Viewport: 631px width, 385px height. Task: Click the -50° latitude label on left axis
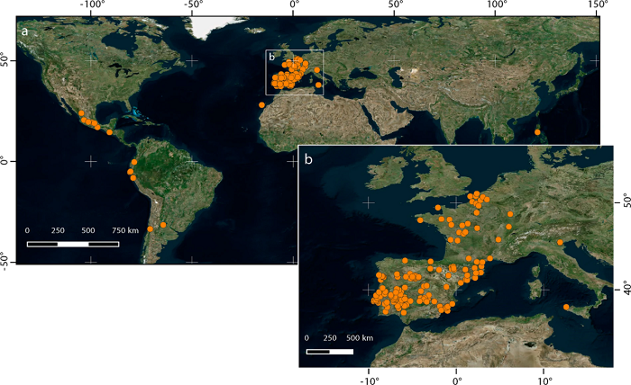tap(6, 261)
